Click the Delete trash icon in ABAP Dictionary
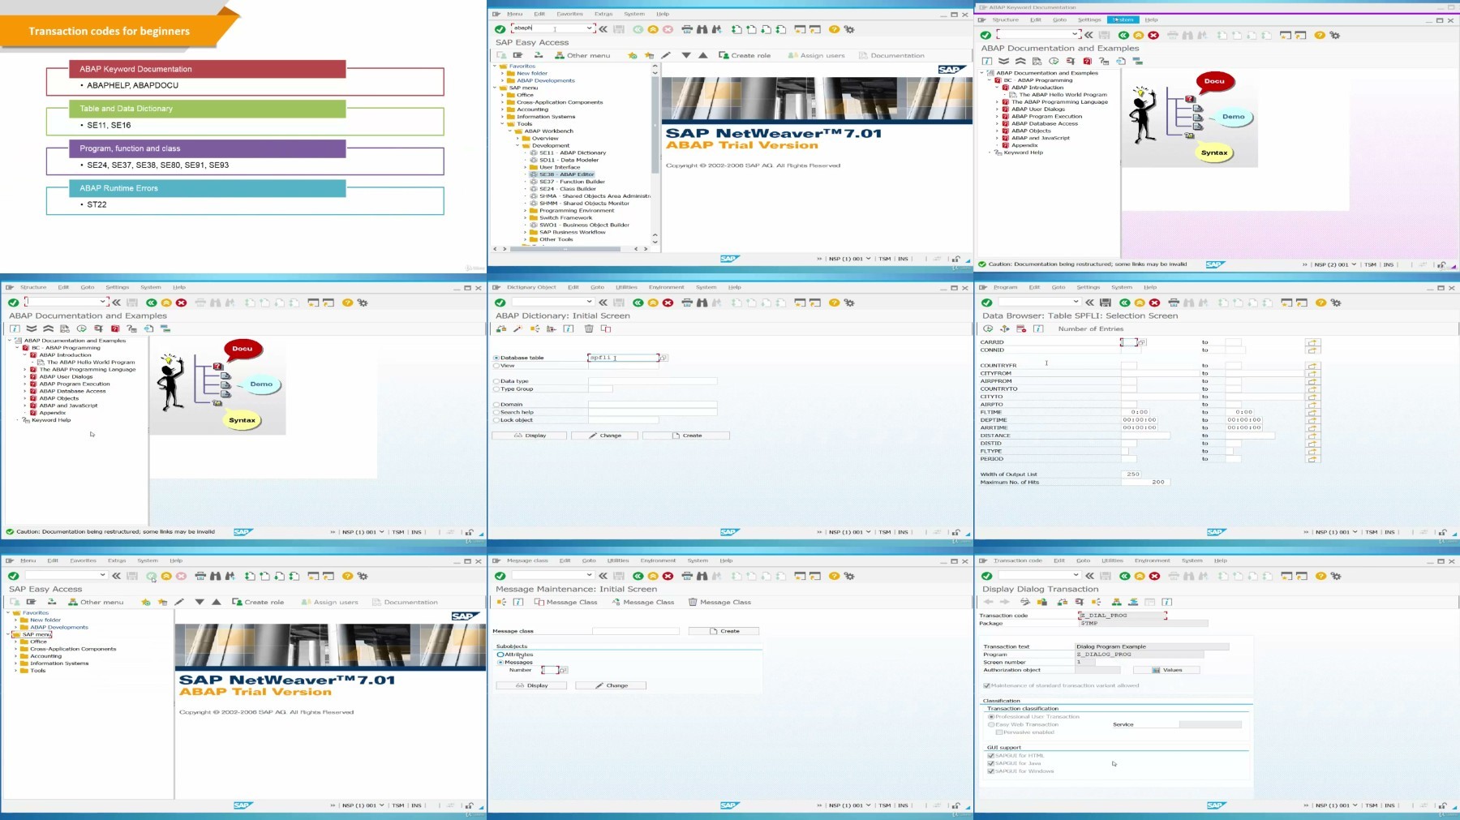 click(x=589, y=328)
